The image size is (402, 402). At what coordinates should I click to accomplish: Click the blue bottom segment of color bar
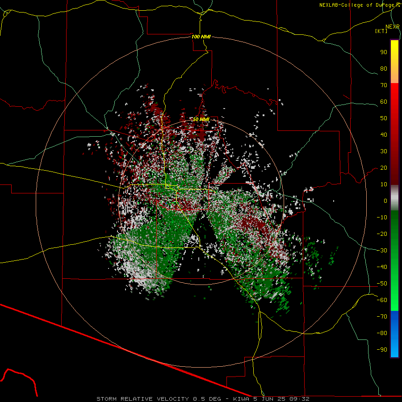394,334
